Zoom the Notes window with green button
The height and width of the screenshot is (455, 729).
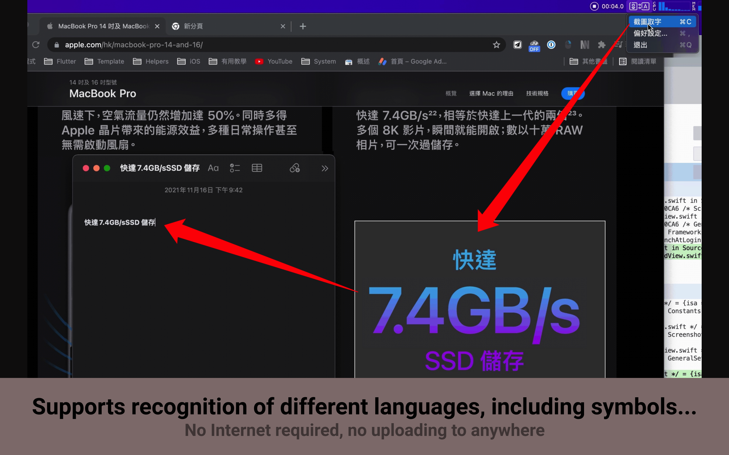pos(107,168)
